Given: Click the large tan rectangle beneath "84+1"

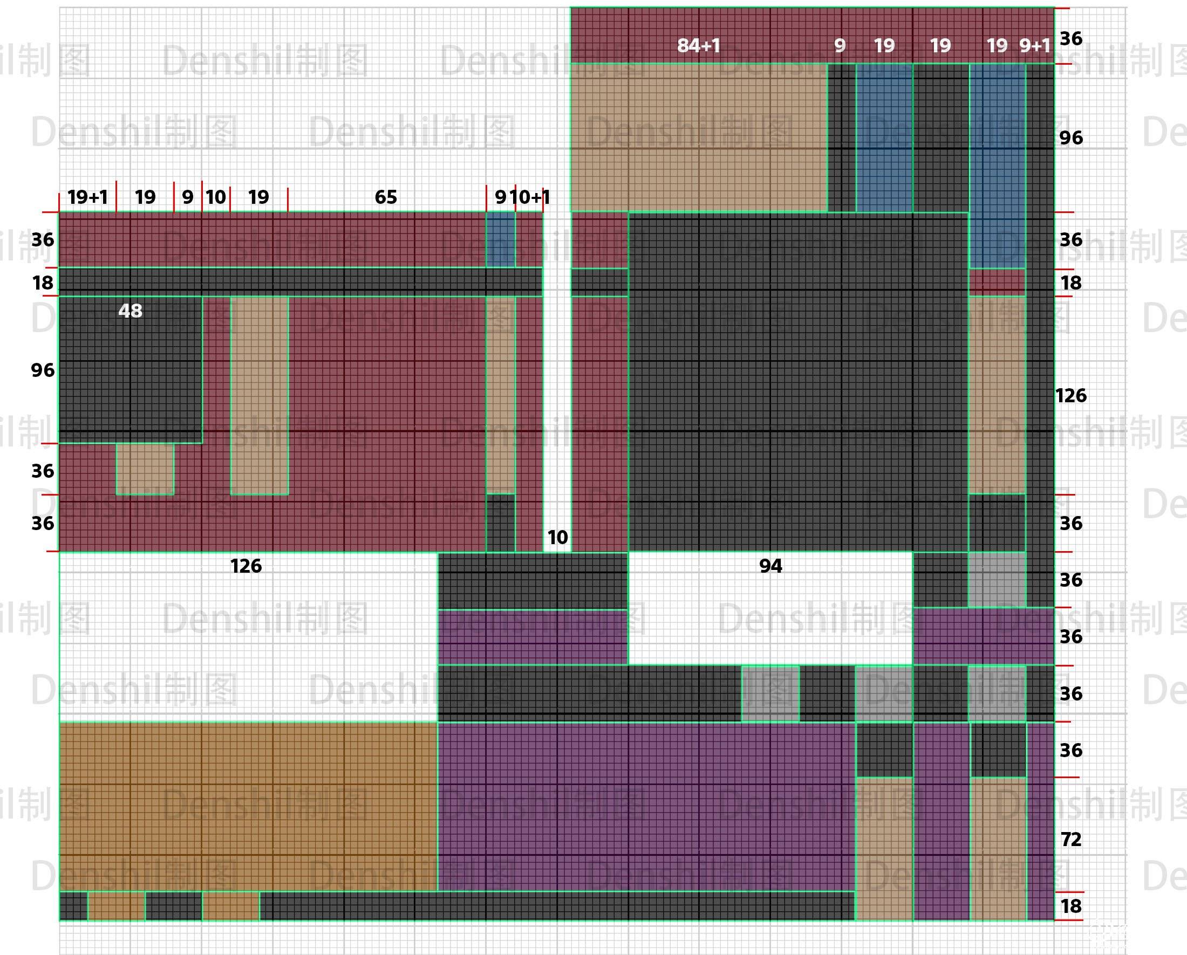Looking at the screenshot, I should click(699, 138).
